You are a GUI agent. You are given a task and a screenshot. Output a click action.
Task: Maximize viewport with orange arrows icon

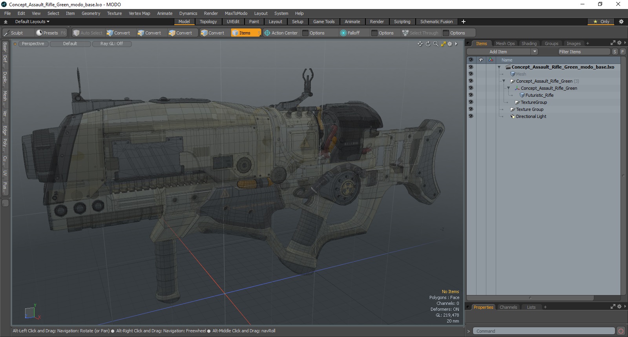pos(443,44)
